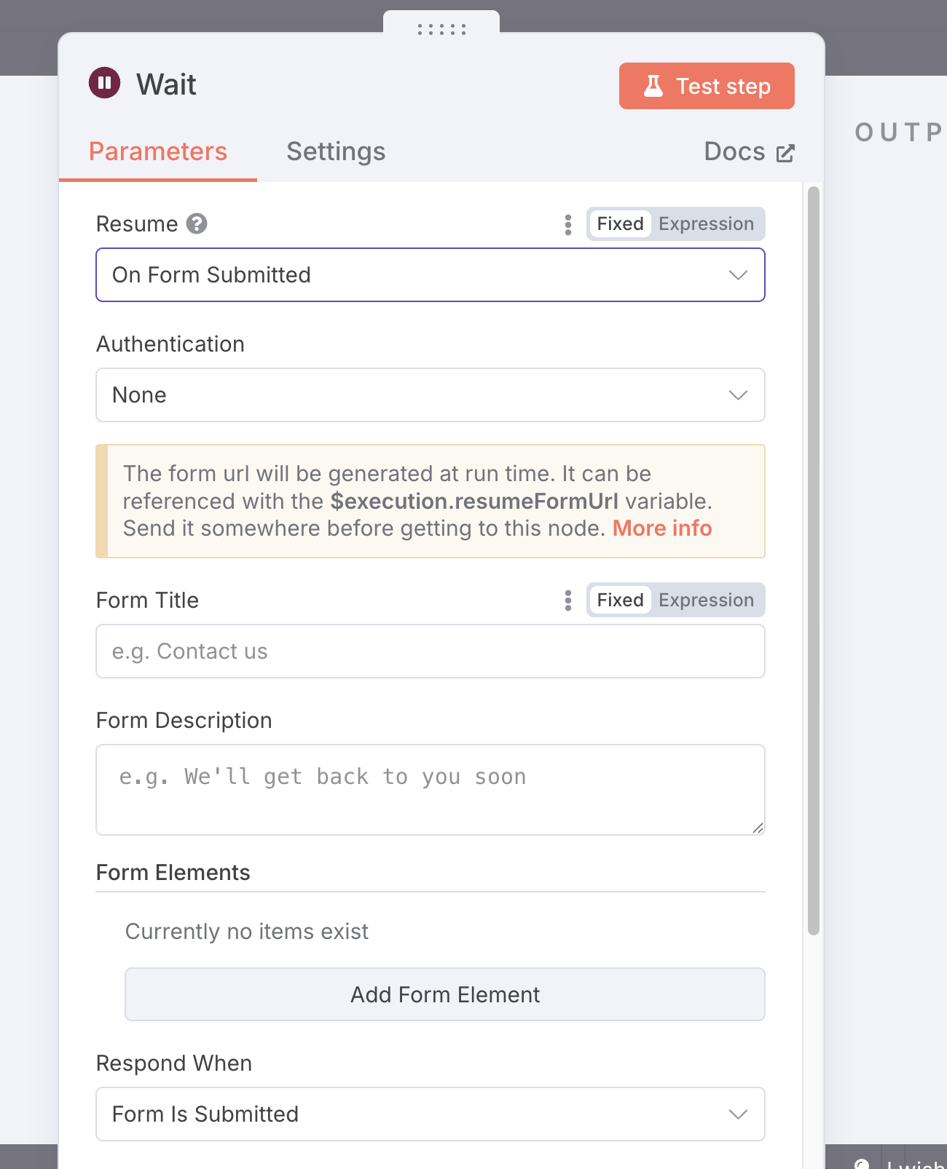Open the Authentication None dropdown

[431, 395]
